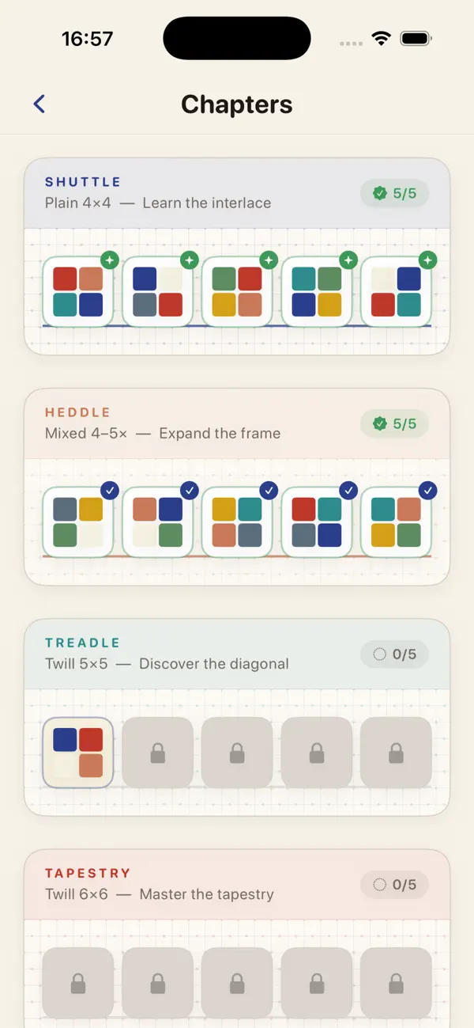The image size is (474, 1028).
Task: Tap the Heddle 5/5 completion badge
Action: click(x=395, y=423)
